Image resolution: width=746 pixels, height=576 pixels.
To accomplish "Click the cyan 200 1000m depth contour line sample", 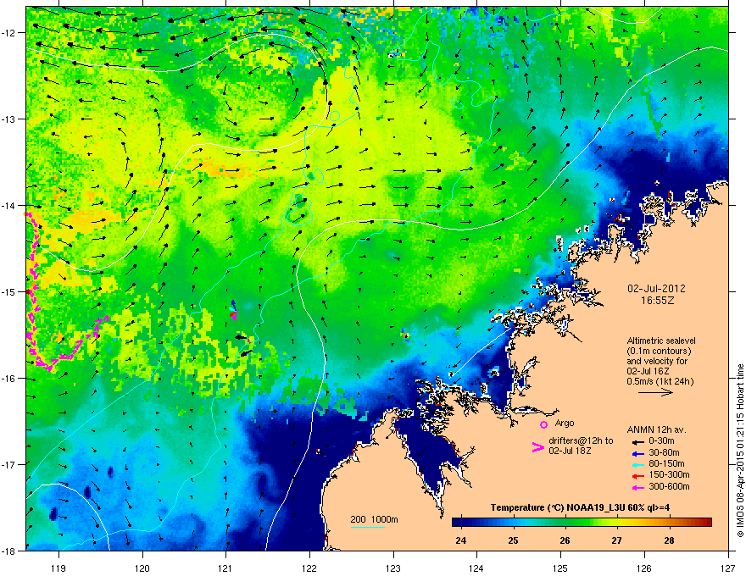I will 367,527.
